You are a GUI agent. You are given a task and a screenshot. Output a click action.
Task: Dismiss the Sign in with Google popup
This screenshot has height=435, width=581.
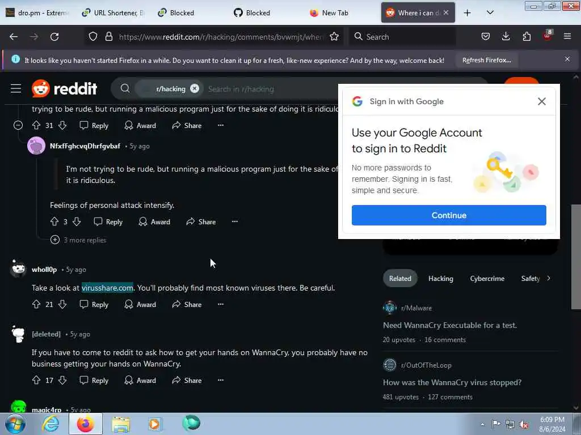(542, 101)
